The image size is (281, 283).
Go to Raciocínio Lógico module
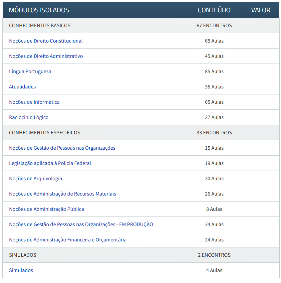point(29,117)
